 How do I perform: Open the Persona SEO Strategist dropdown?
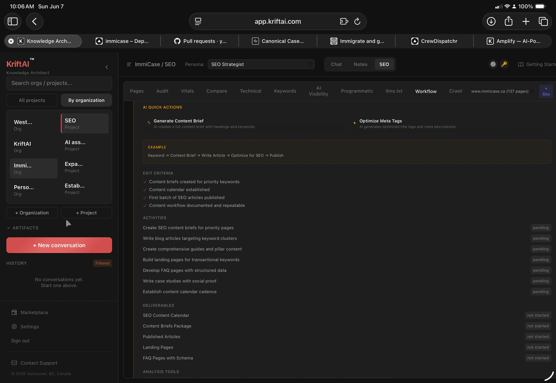(x=261, y=64)
